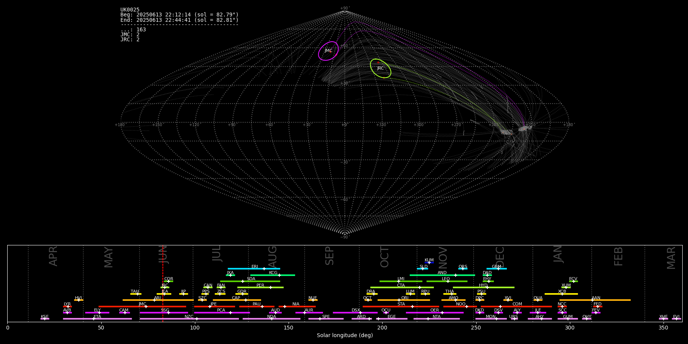Screen dimensions: 688x344
Task: Click the XCB shower label in the timeline
Action: [x=562, y=292]
